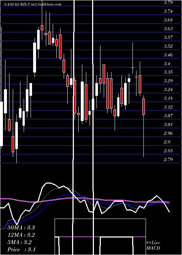Click the 3.12 price axis label
This screenshot has width=182, height=255.
[x=168, y=107]
